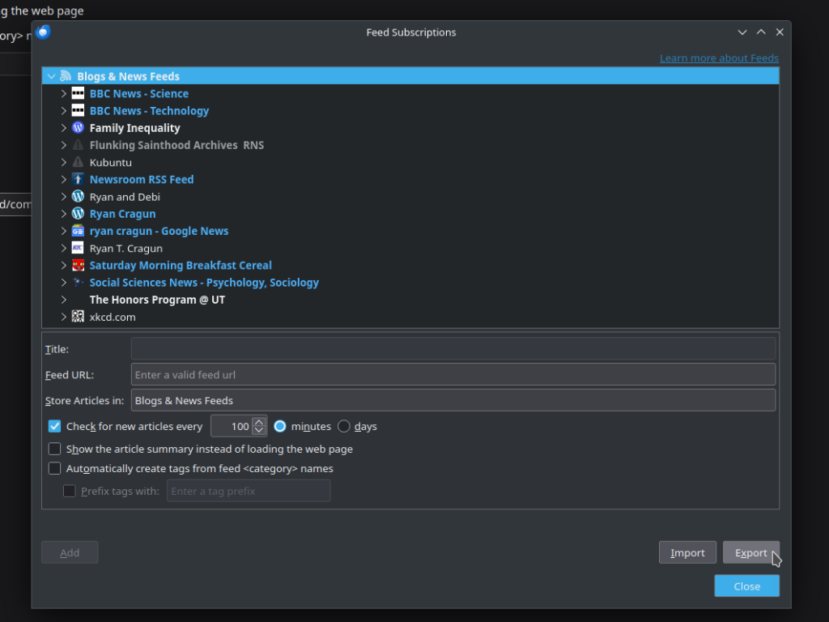The width and height of the screenshot is (829, 622).
Task: Disable check for new articles checkbox
Action: [x=55, y=426]
